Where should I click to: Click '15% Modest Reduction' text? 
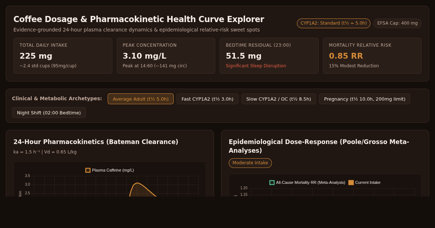[x=354, y=66]
